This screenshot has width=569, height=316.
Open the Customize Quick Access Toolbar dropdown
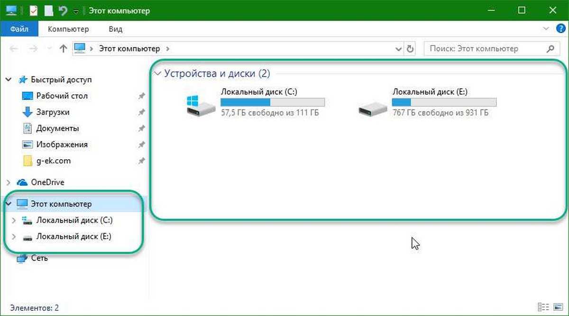(76, 11)
